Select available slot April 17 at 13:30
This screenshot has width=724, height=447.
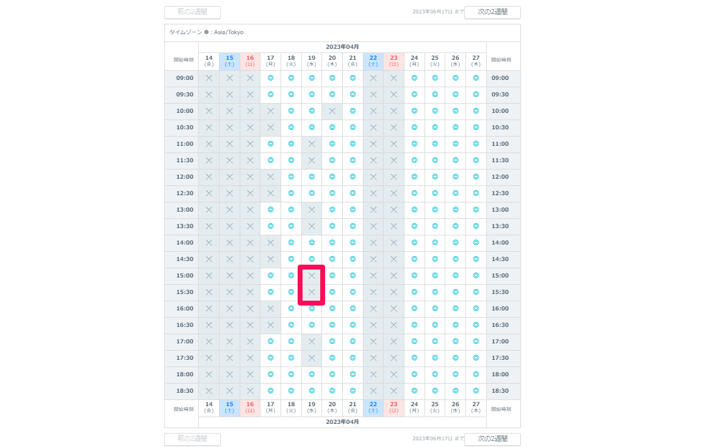pyautogui.click(x=271, y=226)
